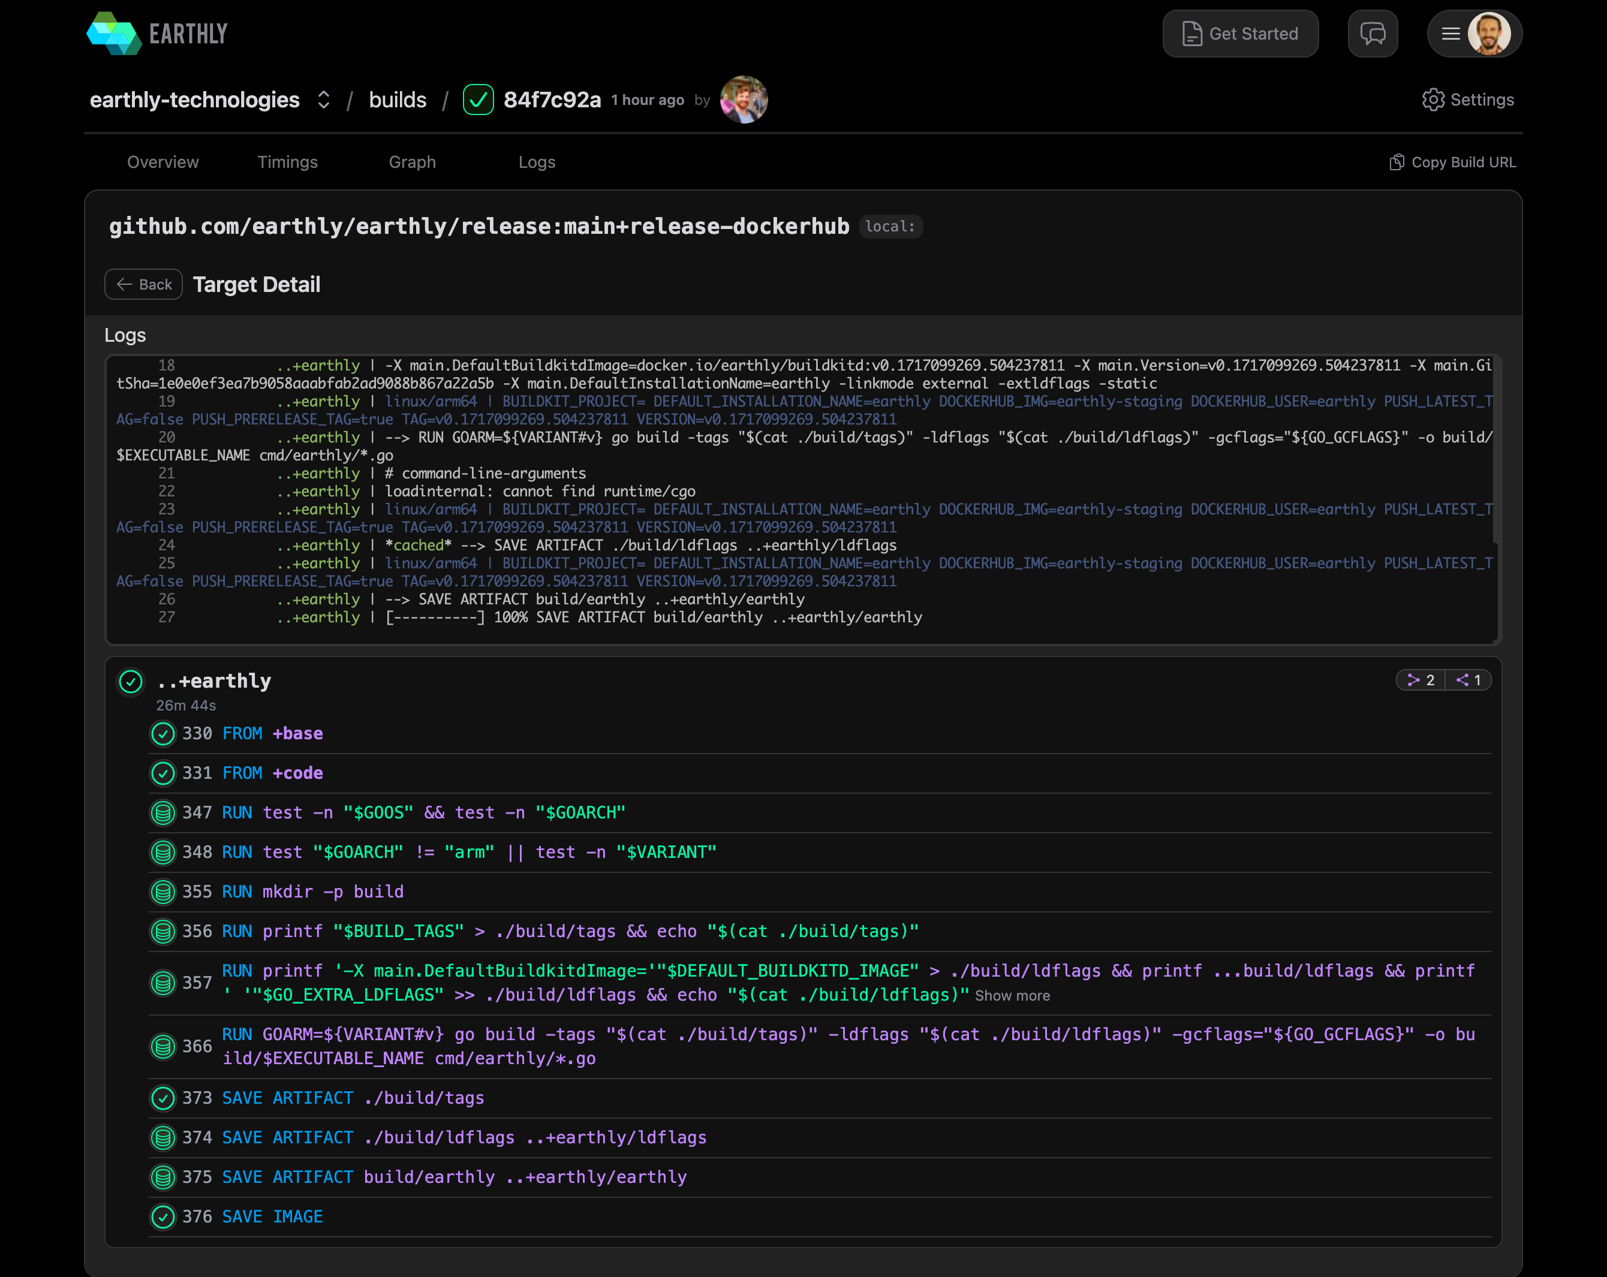Click the ..+earthly target status check
Screen dimensions: 1607x1277
(131, 682)
